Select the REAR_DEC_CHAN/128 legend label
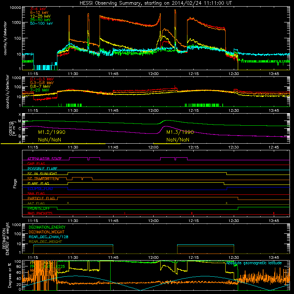 click(x=49, y=237)
